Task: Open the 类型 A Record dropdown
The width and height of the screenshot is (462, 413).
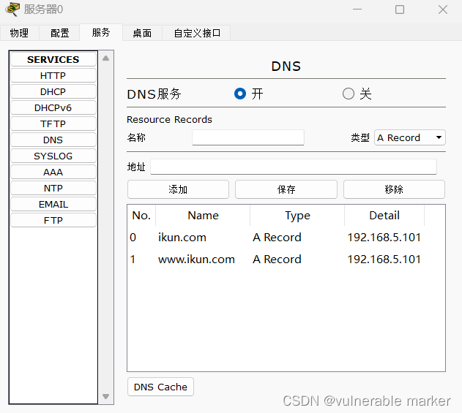Action: coord(410,137)
